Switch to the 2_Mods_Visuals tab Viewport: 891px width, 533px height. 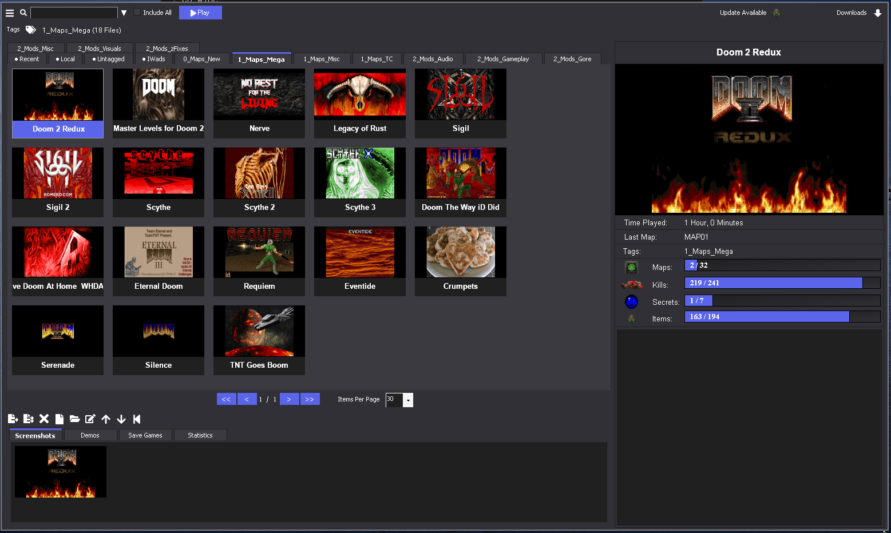(100, 49)
